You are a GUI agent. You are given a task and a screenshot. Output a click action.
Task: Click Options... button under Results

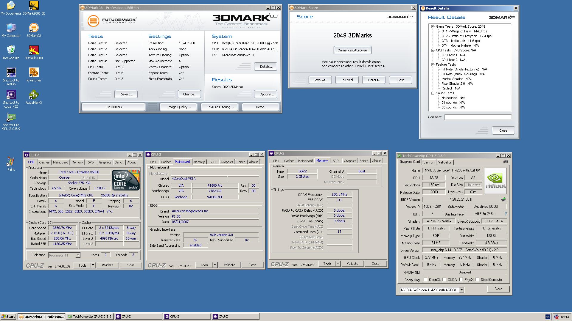click(266, 94)
